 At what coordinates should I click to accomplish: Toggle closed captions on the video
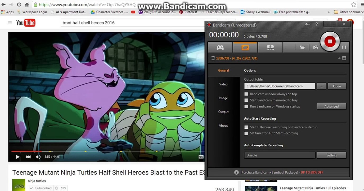tap(201, 157)
